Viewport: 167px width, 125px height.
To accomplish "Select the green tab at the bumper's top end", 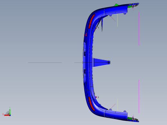I will [130, 6].
